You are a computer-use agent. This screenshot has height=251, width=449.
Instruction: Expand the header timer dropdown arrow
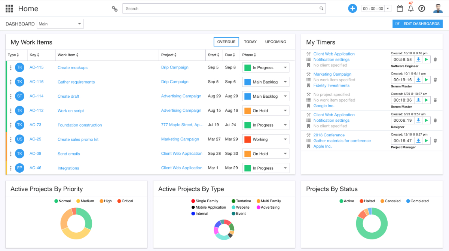[388, 9]
